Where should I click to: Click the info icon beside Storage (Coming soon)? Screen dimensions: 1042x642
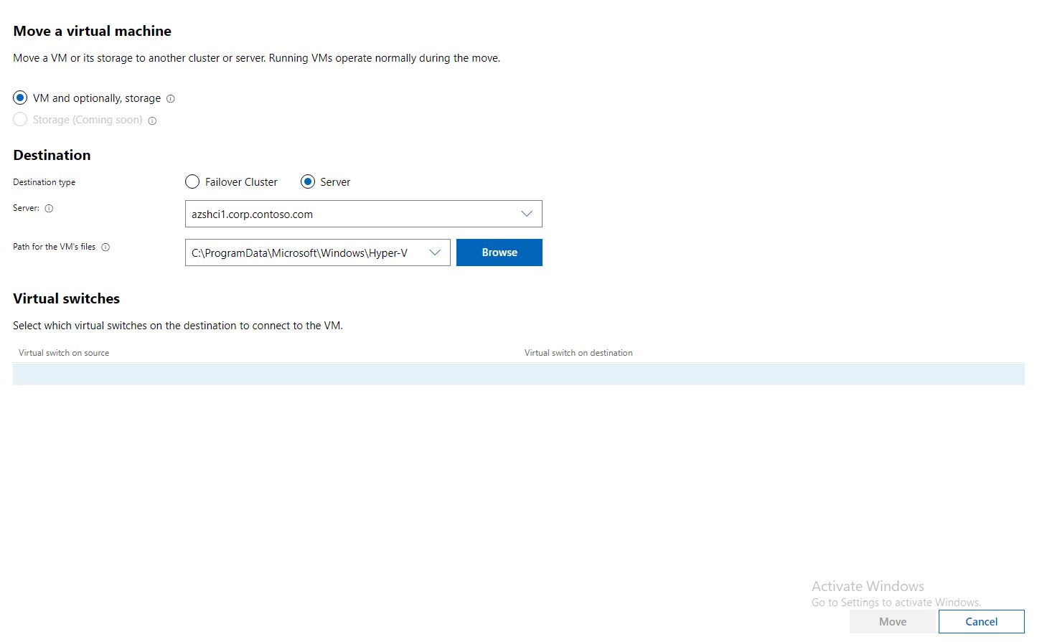pyautogui.click(x=151, y=121)
